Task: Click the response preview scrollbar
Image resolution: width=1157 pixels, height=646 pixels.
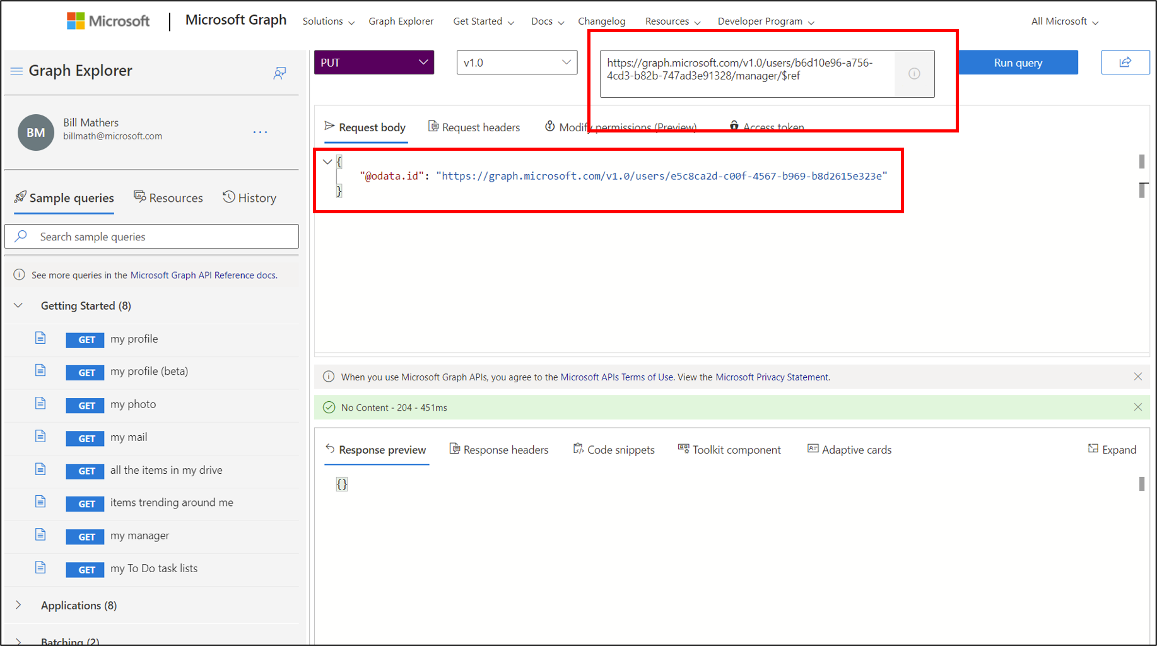Action: tap(1142, 484)
